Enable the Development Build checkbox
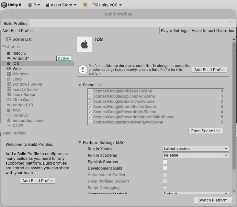 (165, 168)
